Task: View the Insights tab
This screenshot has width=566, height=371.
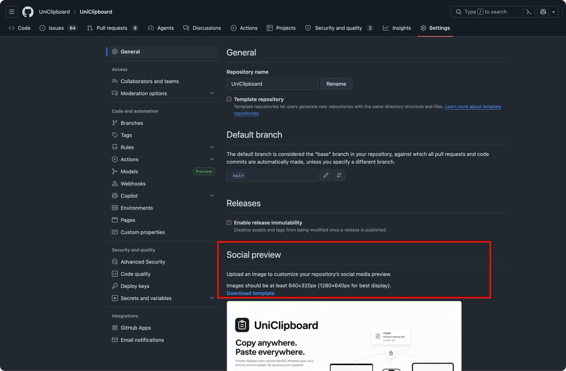Action: tap(397, 28)
